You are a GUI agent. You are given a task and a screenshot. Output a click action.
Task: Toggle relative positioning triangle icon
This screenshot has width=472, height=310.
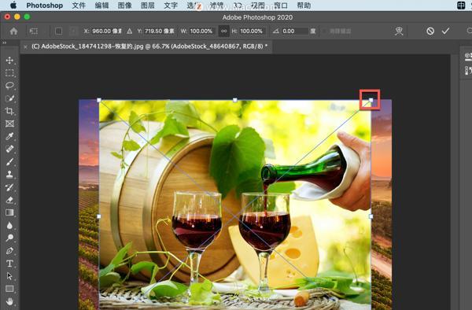(130, 31)
